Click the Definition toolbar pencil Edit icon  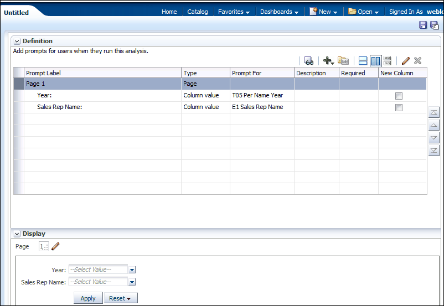click(x=406, y=61)
